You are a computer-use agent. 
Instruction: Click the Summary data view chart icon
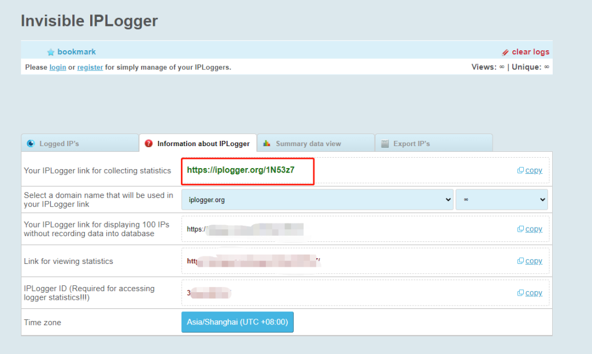pyautogui.click(x=267, y=143)
